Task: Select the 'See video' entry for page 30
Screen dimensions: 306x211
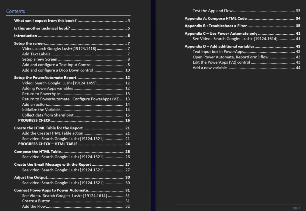Action: 76,183
